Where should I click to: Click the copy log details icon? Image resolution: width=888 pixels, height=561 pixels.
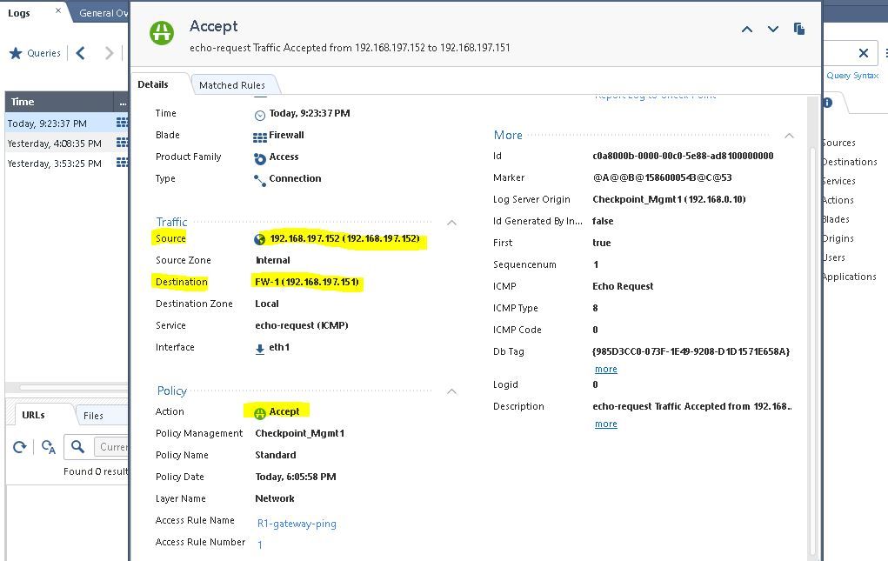(798, 28)
